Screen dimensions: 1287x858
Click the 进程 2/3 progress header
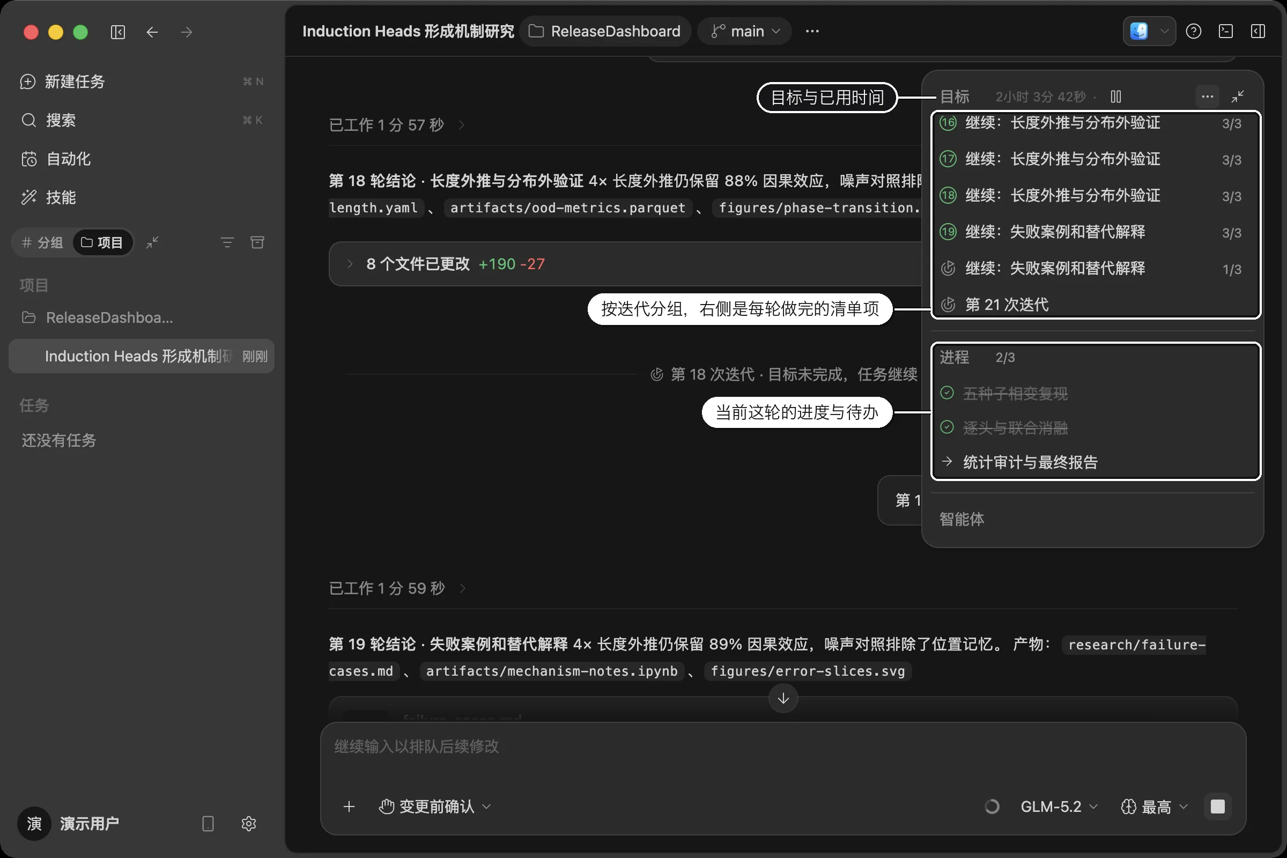(977, 357)
